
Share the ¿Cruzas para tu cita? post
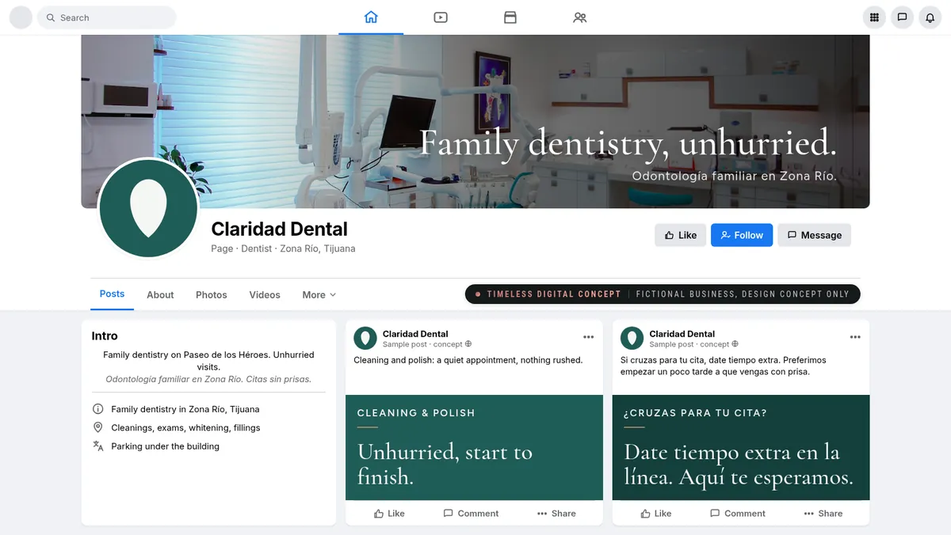pos(823,514)
